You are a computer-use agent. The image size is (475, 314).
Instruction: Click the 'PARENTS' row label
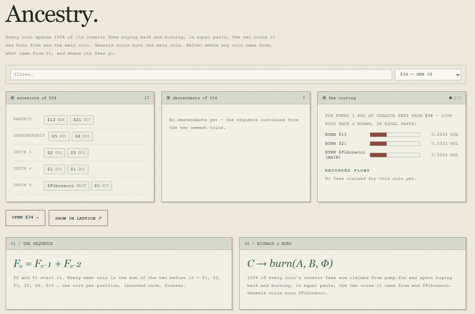pyautogui.click(x=23, y=119)
